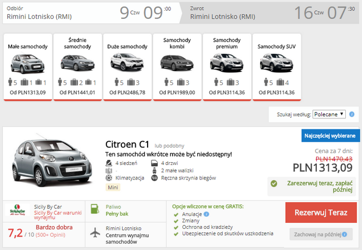The width and height of the screenshot is (362, 250).
Task: Click the info icon next to Anulacje
Action: pyautogui.click(x=207, y=214)
